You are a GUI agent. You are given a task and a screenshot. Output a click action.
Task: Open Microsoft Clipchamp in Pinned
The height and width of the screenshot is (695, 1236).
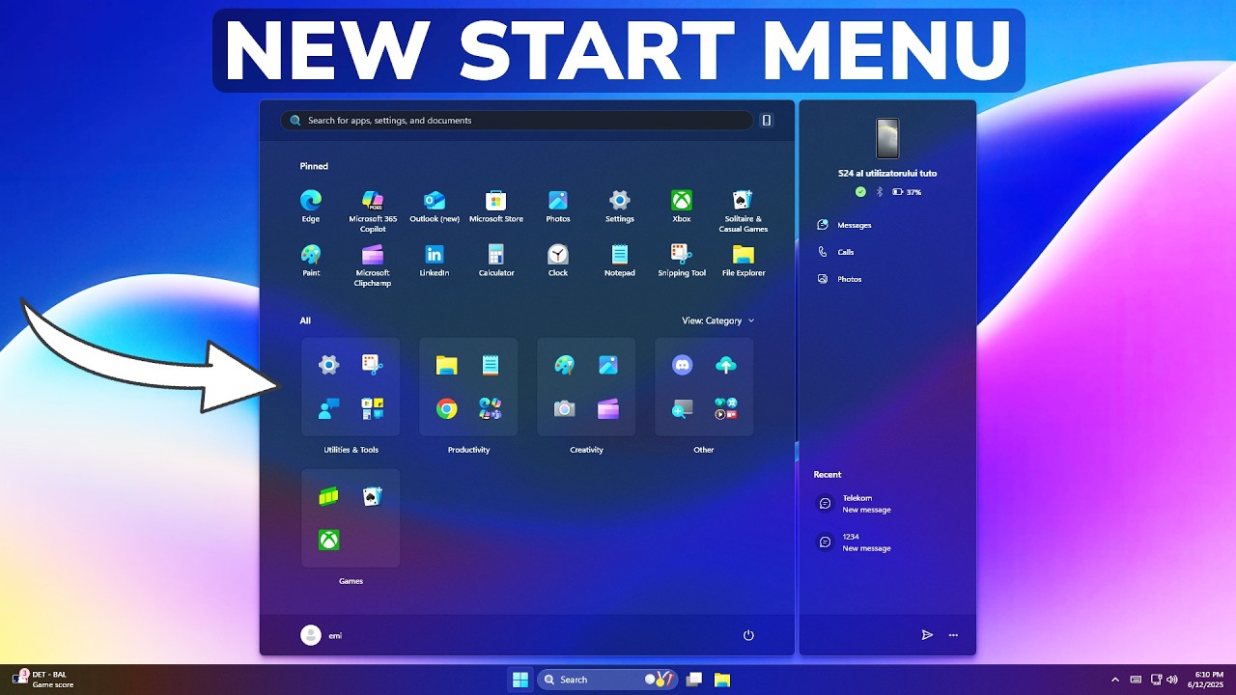click(373, 264)
